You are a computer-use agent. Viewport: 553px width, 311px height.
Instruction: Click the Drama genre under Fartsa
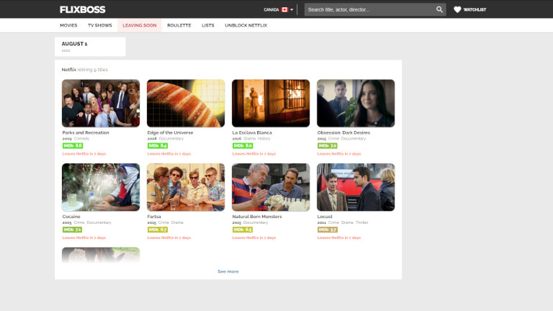pos(177,222)
